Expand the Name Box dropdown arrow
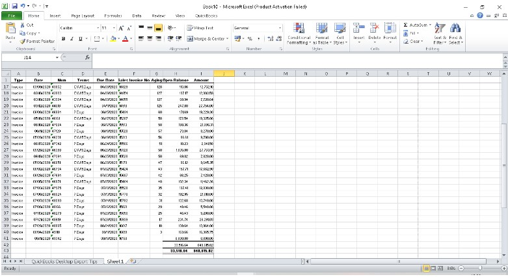 click(57, 57)
